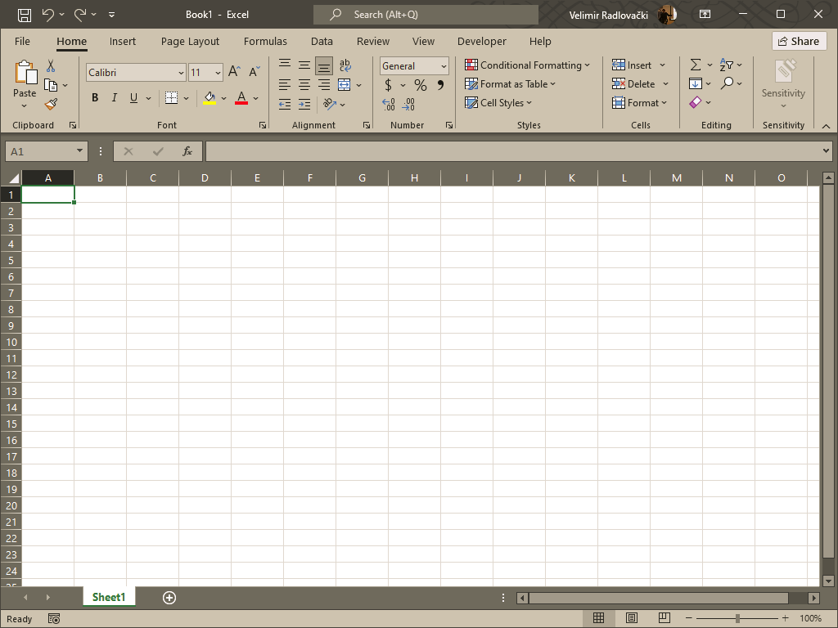Screen dimensions: 838x628
Task: Click the Name Box showing A1
Action: tap(39, 151)
